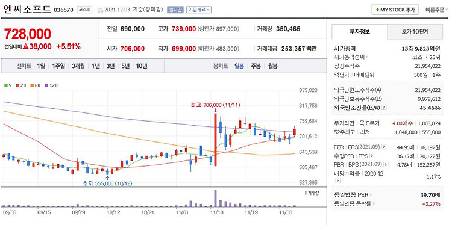Select the 1일 line chart period
Screen dimensions: 452x225
click(x=41, y=66)
